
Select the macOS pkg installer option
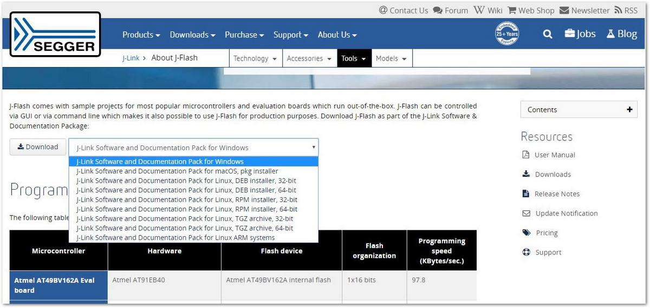(x=193, y=171)
